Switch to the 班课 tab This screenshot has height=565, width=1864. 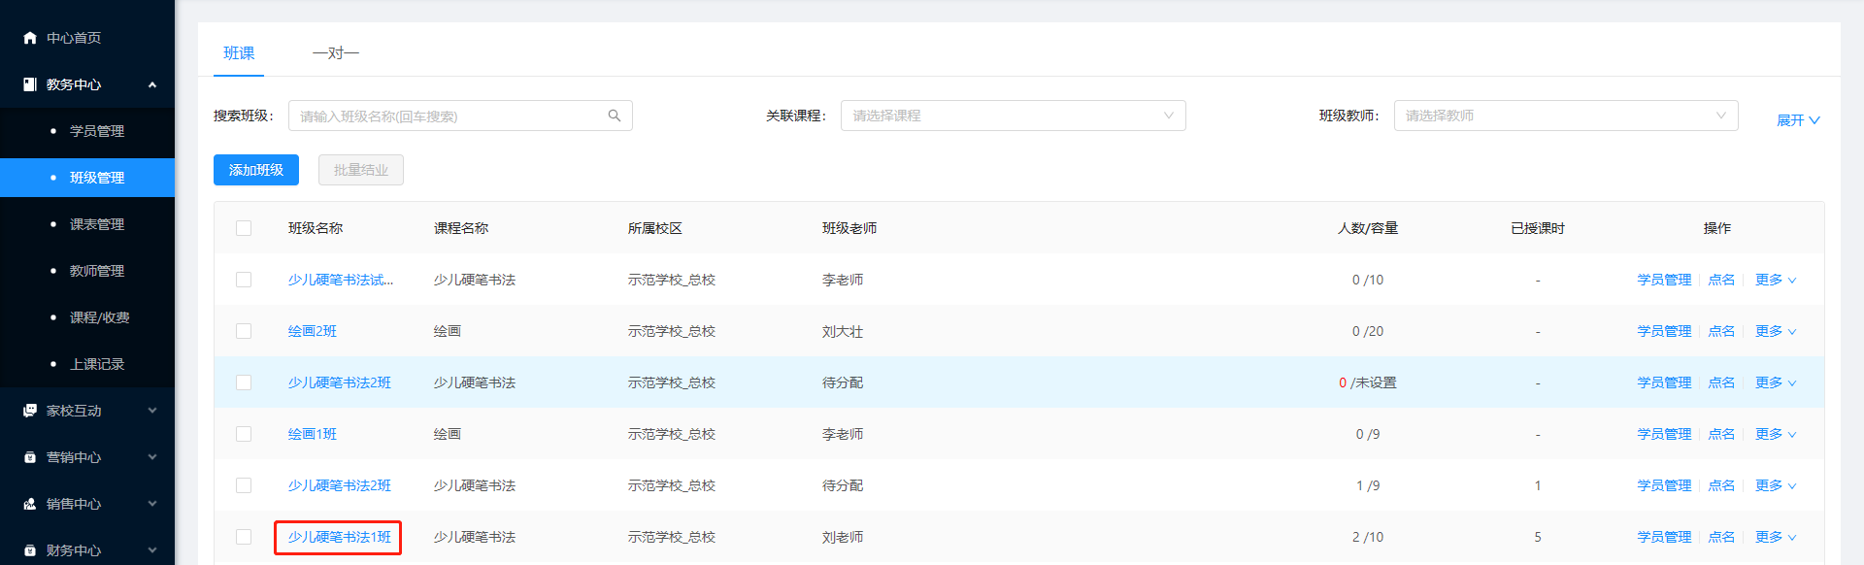[239, 53]
